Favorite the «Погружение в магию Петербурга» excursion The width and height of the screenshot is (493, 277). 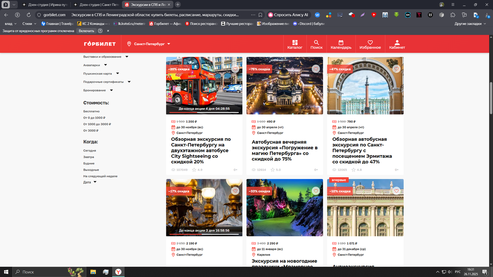pos(316,69)
